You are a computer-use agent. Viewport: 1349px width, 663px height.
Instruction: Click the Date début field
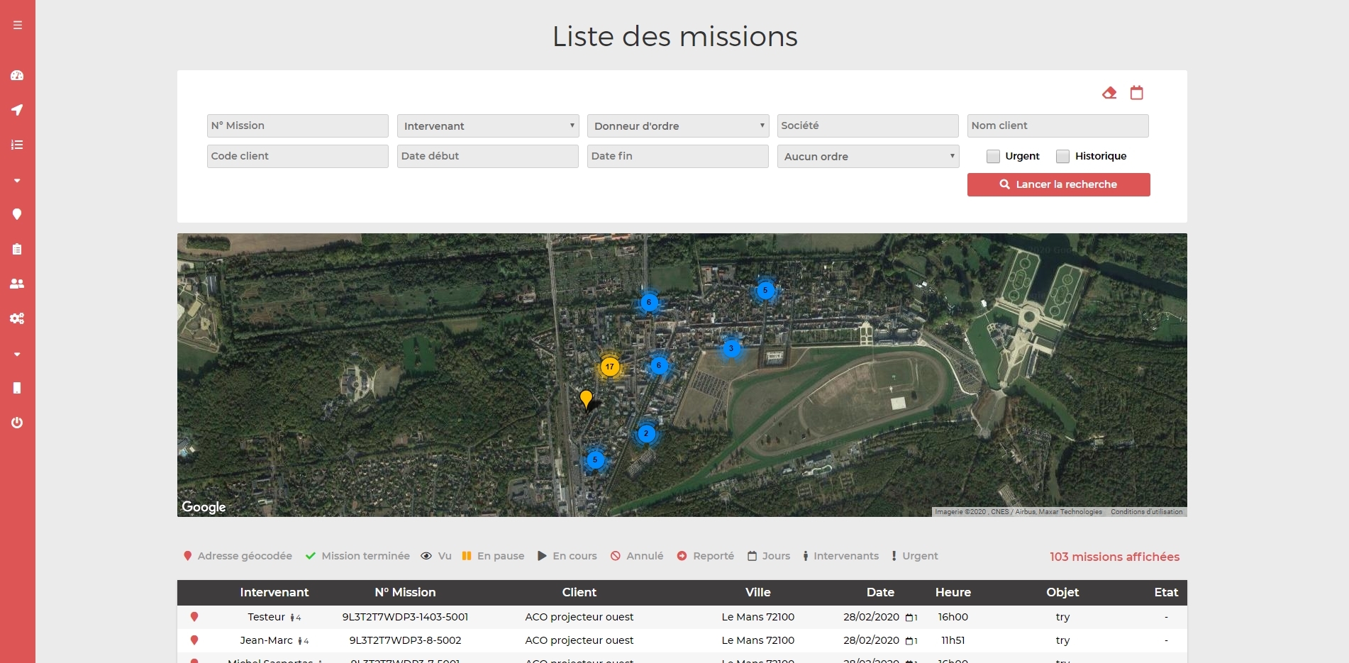point(488,157)
